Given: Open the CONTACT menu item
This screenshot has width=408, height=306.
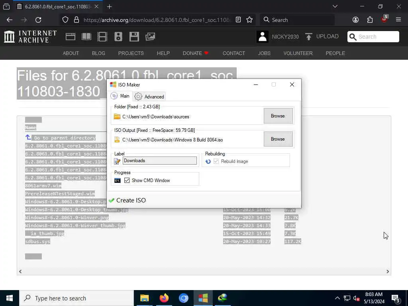Looking at the screenshot, I should pyautogui.click(x=233, y=53).
